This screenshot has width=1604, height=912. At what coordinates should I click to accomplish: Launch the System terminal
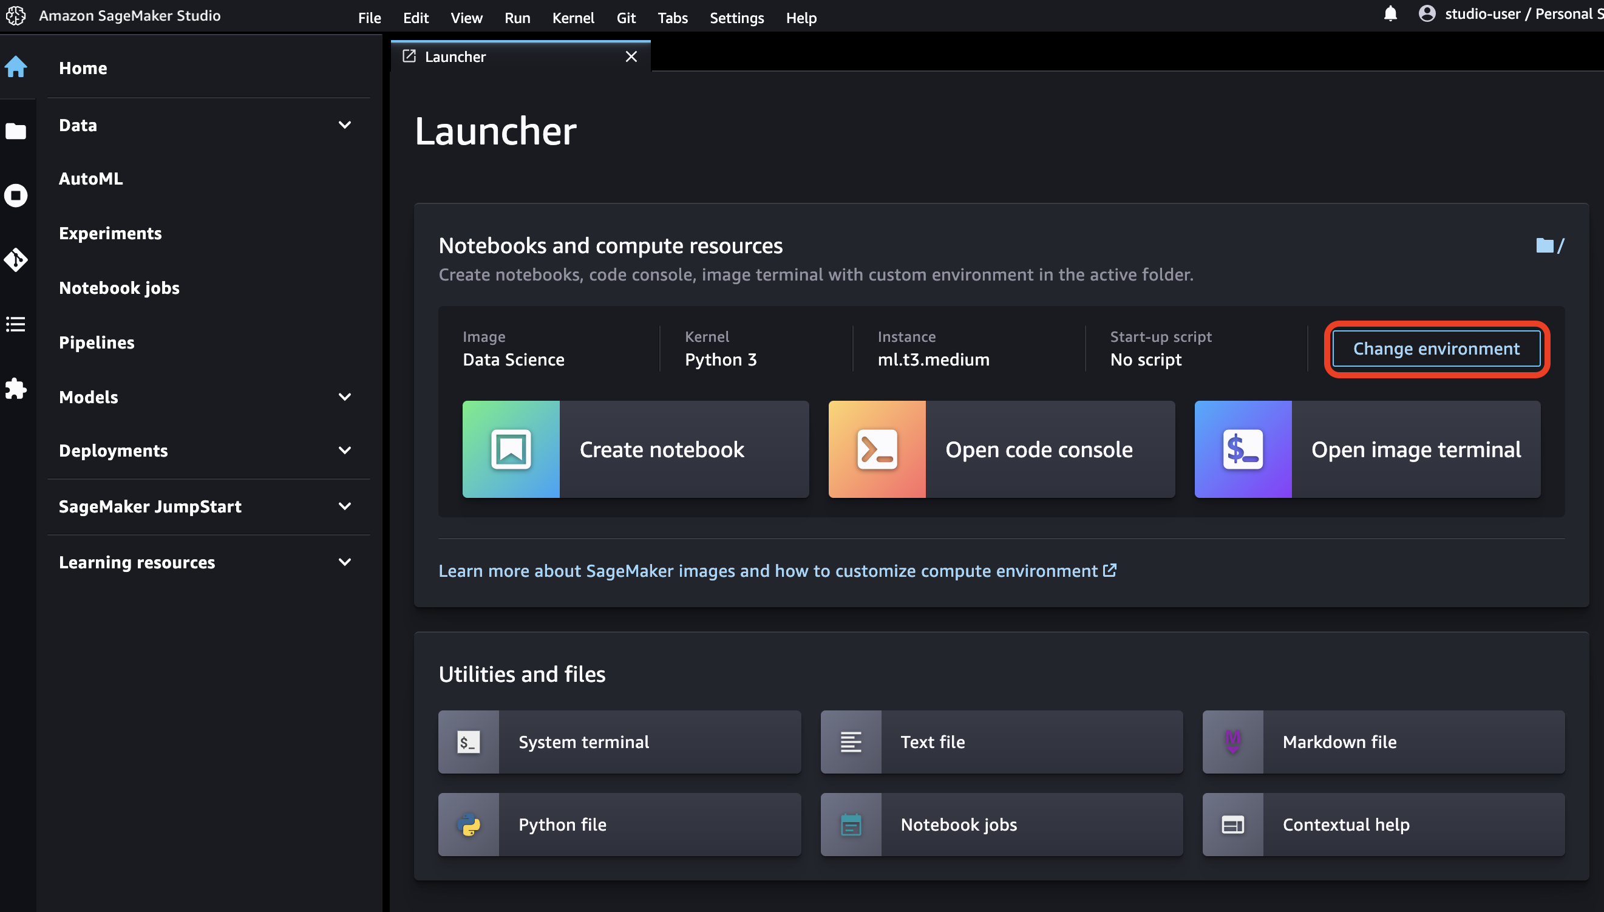tap(619, 742)
